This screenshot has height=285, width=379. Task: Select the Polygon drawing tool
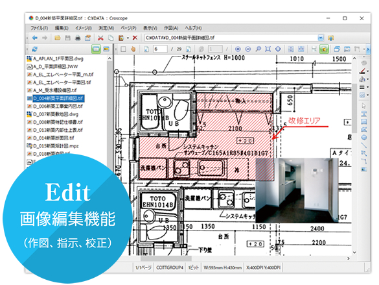pyautogui.click(x=363, y=130)
